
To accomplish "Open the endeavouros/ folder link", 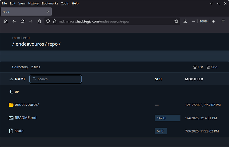I will [x=27, y=104].
